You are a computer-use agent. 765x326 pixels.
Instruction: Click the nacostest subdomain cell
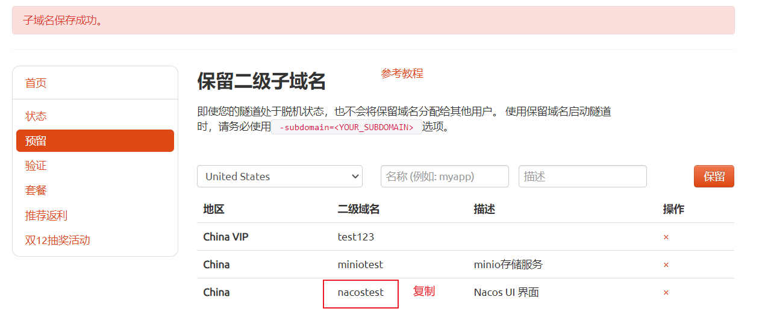point(361,293)
